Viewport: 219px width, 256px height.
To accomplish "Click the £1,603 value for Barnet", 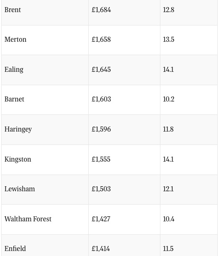I will pyautogui.click(x=101, y=99).
